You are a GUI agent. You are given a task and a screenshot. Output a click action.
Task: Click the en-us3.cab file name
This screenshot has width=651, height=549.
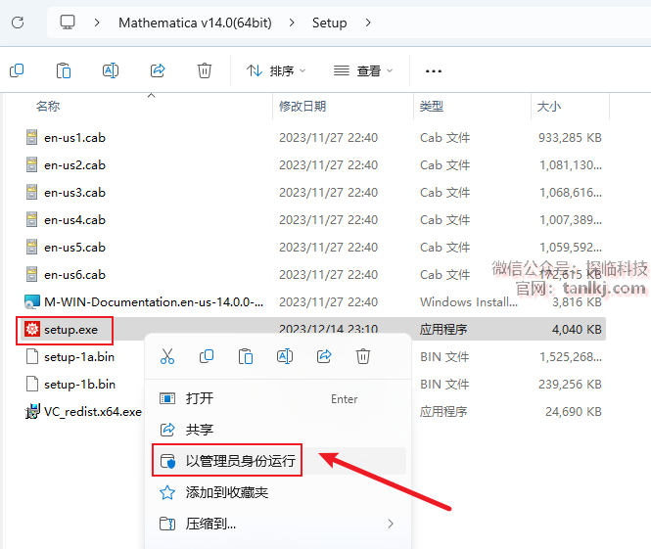[x=74, y=192]
